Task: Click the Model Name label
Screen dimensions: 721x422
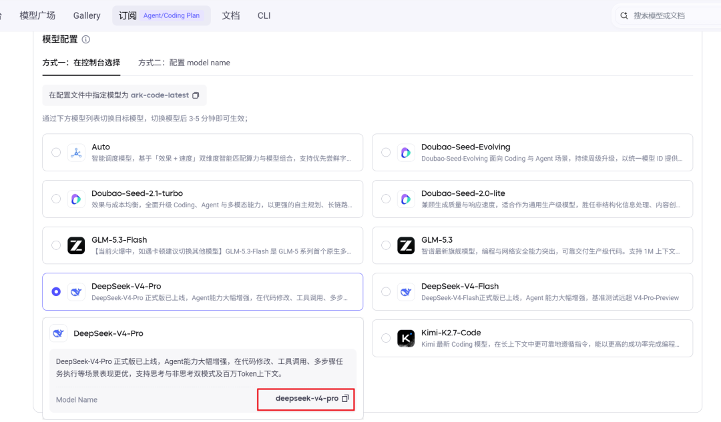Action: coord(77,400)
